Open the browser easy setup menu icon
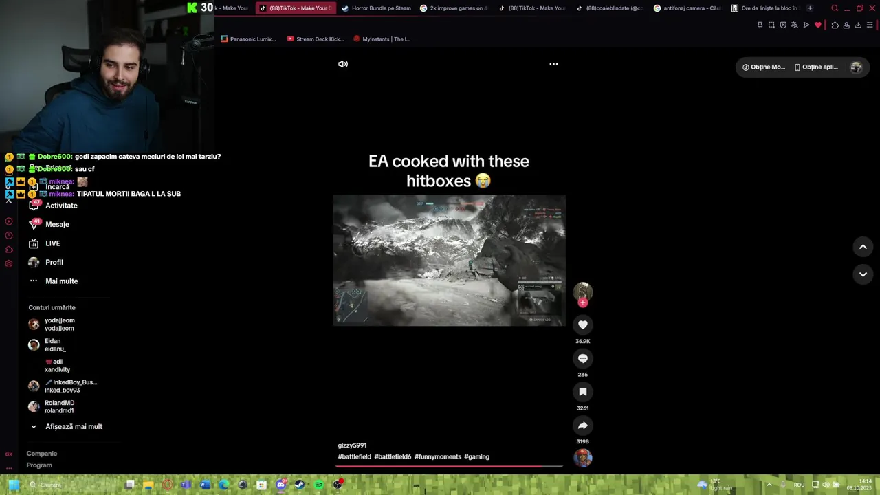The image size is (880, 495). tap(870, 25)
